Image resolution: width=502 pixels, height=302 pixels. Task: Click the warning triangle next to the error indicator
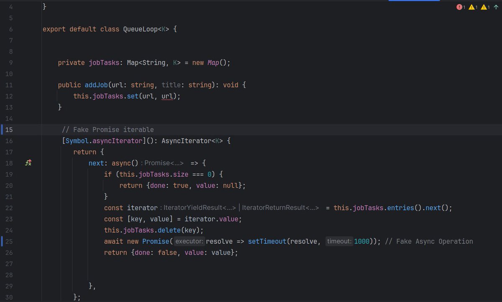point(471,7)
